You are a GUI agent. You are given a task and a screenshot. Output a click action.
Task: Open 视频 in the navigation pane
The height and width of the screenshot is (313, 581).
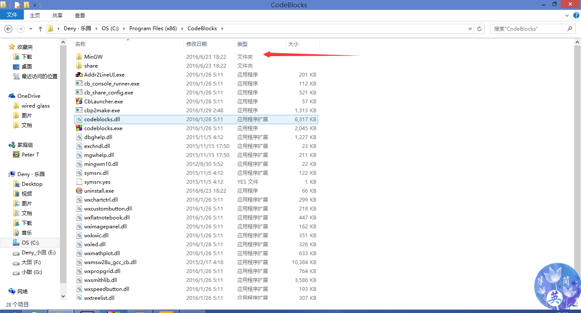tap(27, 194)
